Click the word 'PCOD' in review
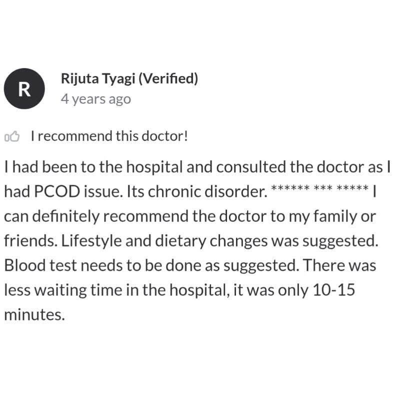 pyautogui.click(x=57, y=191)
